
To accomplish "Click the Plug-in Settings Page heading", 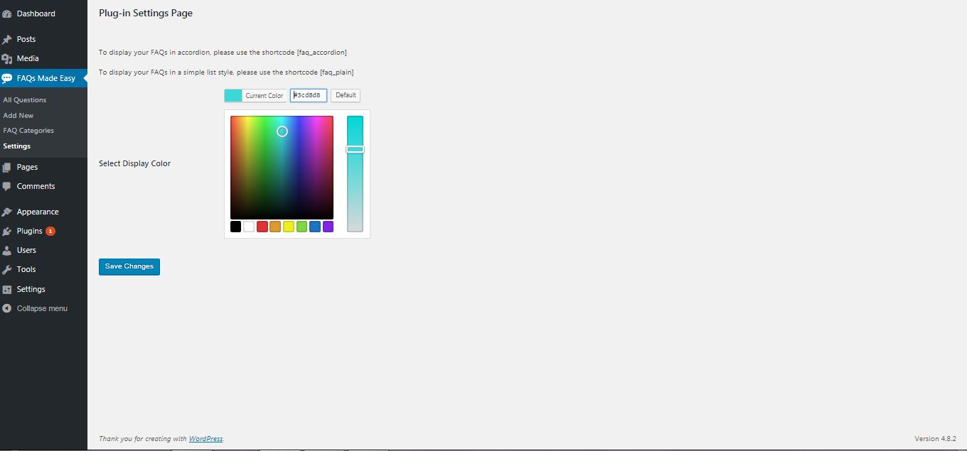I will point(146,13).
